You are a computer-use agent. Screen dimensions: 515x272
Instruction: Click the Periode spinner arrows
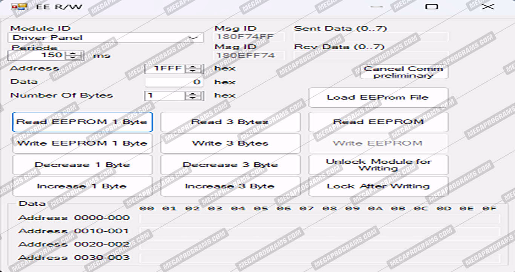[x=75, y=56]
